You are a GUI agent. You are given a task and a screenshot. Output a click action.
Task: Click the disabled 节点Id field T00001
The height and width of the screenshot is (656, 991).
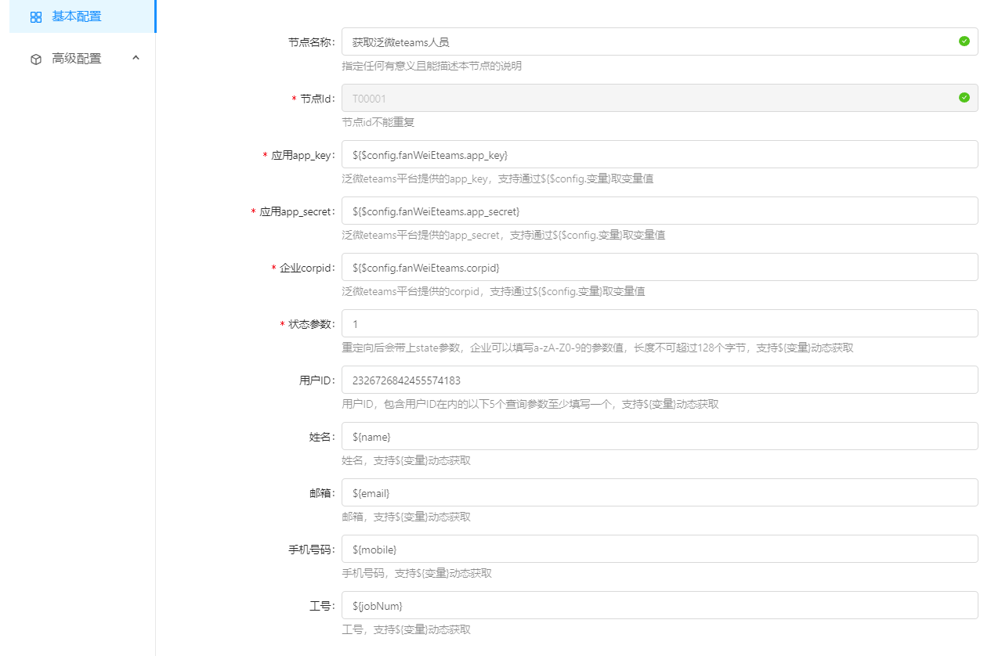[650, 98]
